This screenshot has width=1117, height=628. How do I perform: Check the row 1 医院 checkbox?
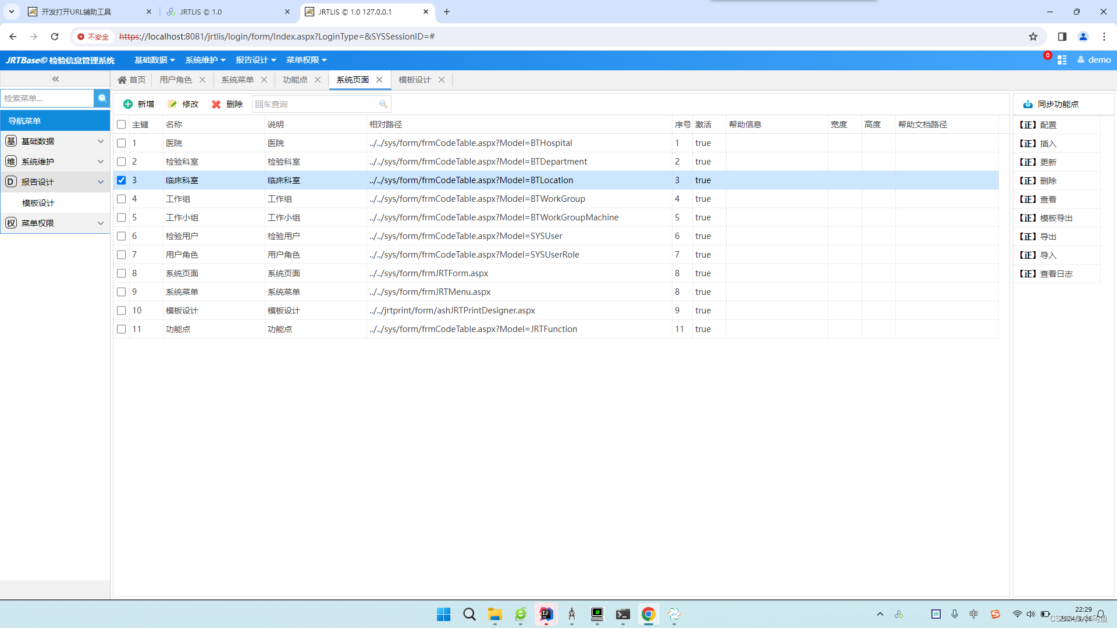pyautogui.click(x=121, y=143)
